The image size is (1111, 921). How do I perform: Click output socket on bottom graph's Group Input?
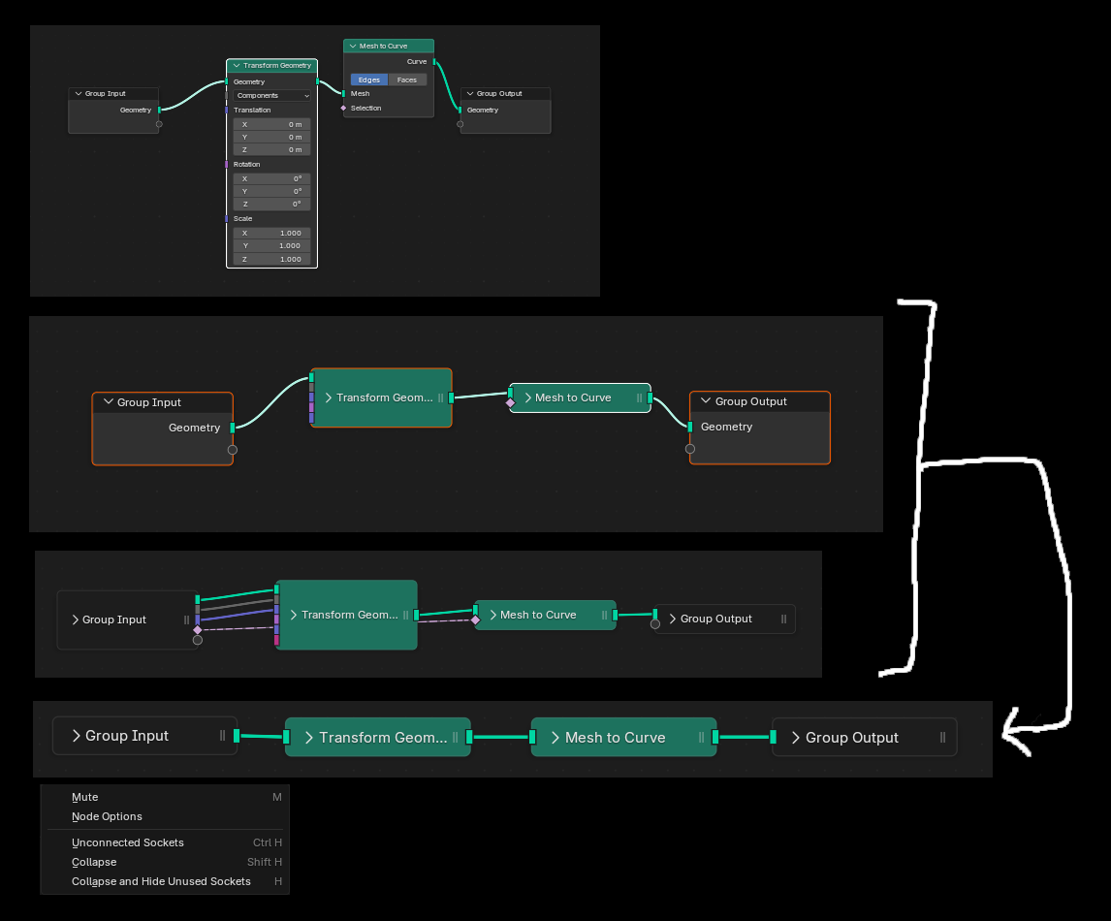click(x=237, y=736)
